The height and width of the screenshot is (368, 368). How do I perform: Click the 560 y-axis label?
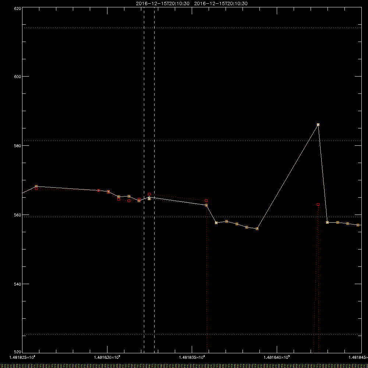[18, 215]
